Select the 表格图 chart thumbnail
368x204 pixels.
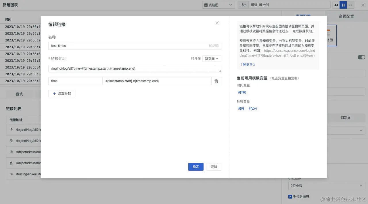pyautogui.click(x=331, y=35)
